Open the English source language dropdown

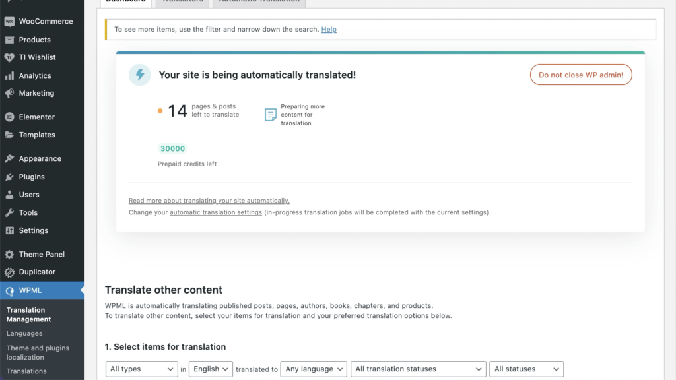tap(211, 369)
